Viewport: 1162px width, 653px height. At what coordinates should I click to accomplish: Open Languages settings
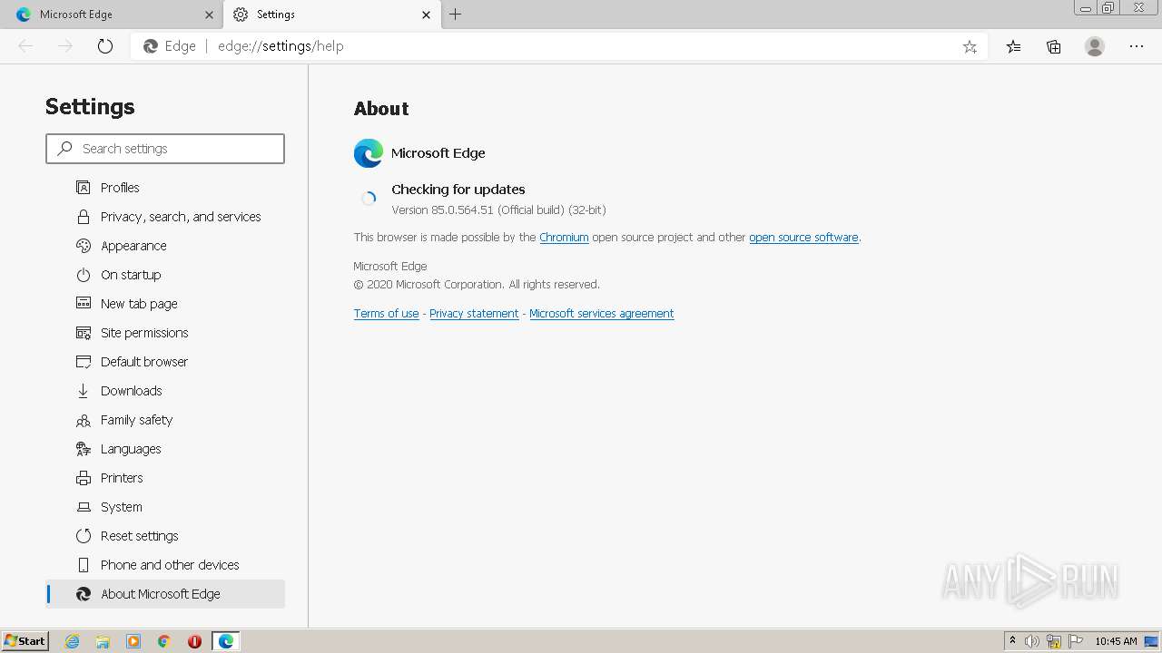tap(165, 449)
